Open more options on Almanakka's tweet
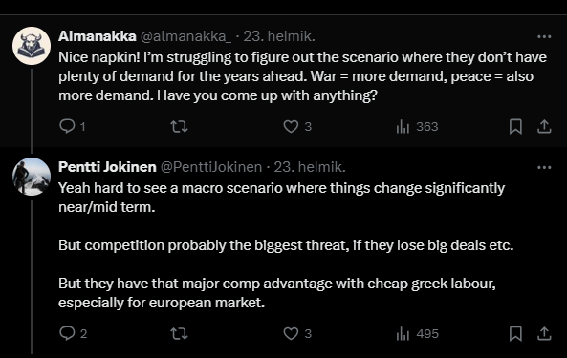This screenshot has width=567, height=358. (x=544, y=36)
